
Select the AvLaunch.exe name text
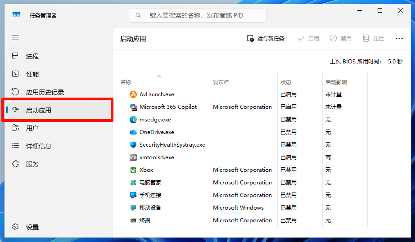(157, 94)
